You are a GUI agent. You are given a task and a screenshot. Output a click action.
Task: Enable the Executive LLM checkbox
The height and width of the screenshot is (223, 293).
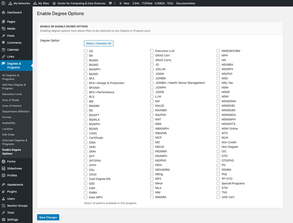152,51
